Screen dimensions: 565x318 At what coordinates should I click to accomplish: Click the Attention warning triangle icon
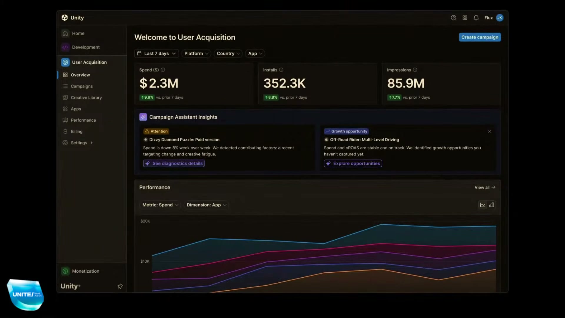coord(147,131)
